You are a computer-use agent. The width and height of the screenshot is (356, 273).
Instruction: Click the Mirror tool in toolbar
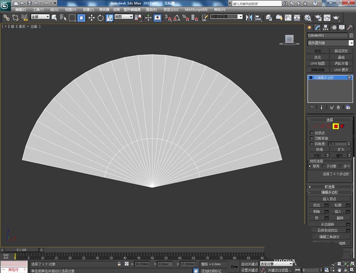[x=248, y=18]
